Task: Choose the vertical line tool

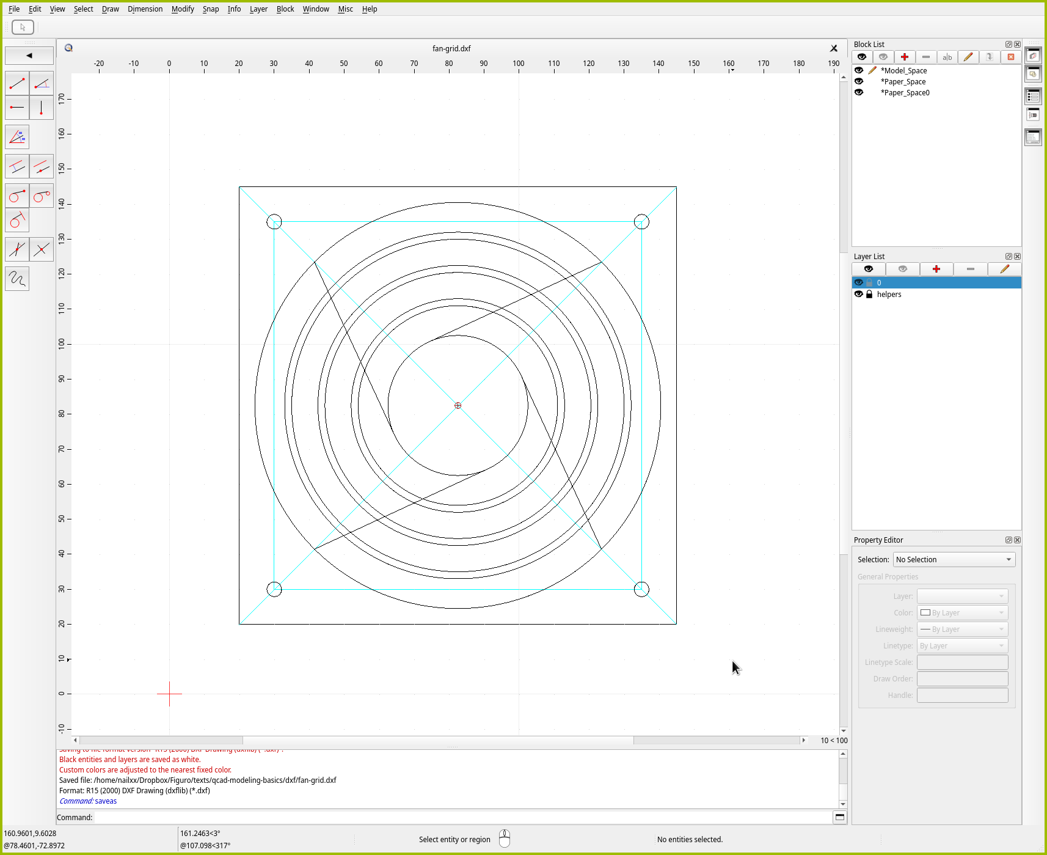Action: [42, 108]
